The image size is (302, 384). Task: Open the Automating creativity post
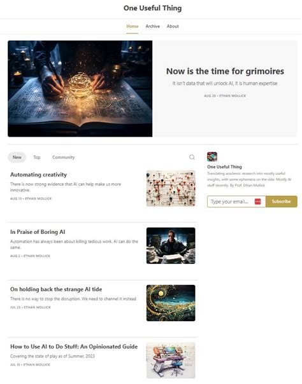pos(38,175)
